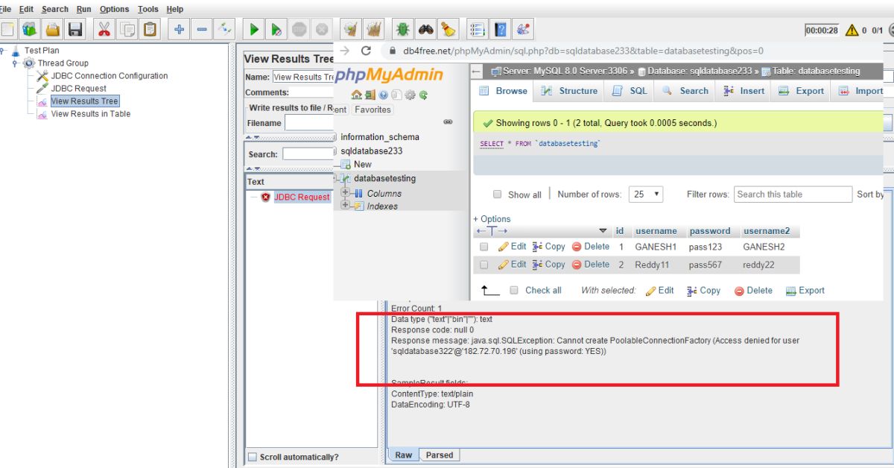Click the Clear All results icon
The image size is (894, 468).
[374, 29]
